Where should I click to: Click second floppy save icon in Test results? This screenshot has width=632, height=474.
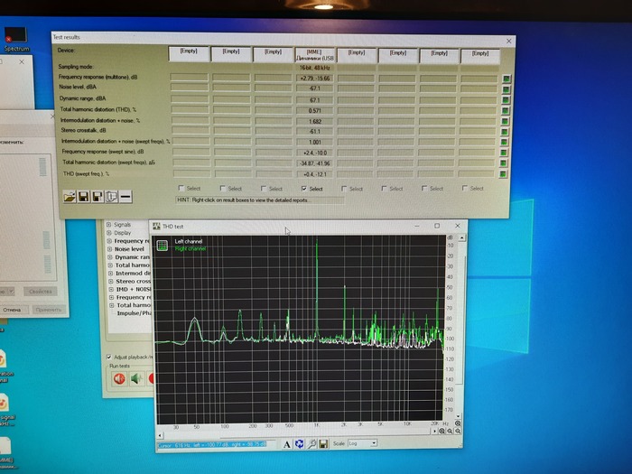tap(98, 197)
